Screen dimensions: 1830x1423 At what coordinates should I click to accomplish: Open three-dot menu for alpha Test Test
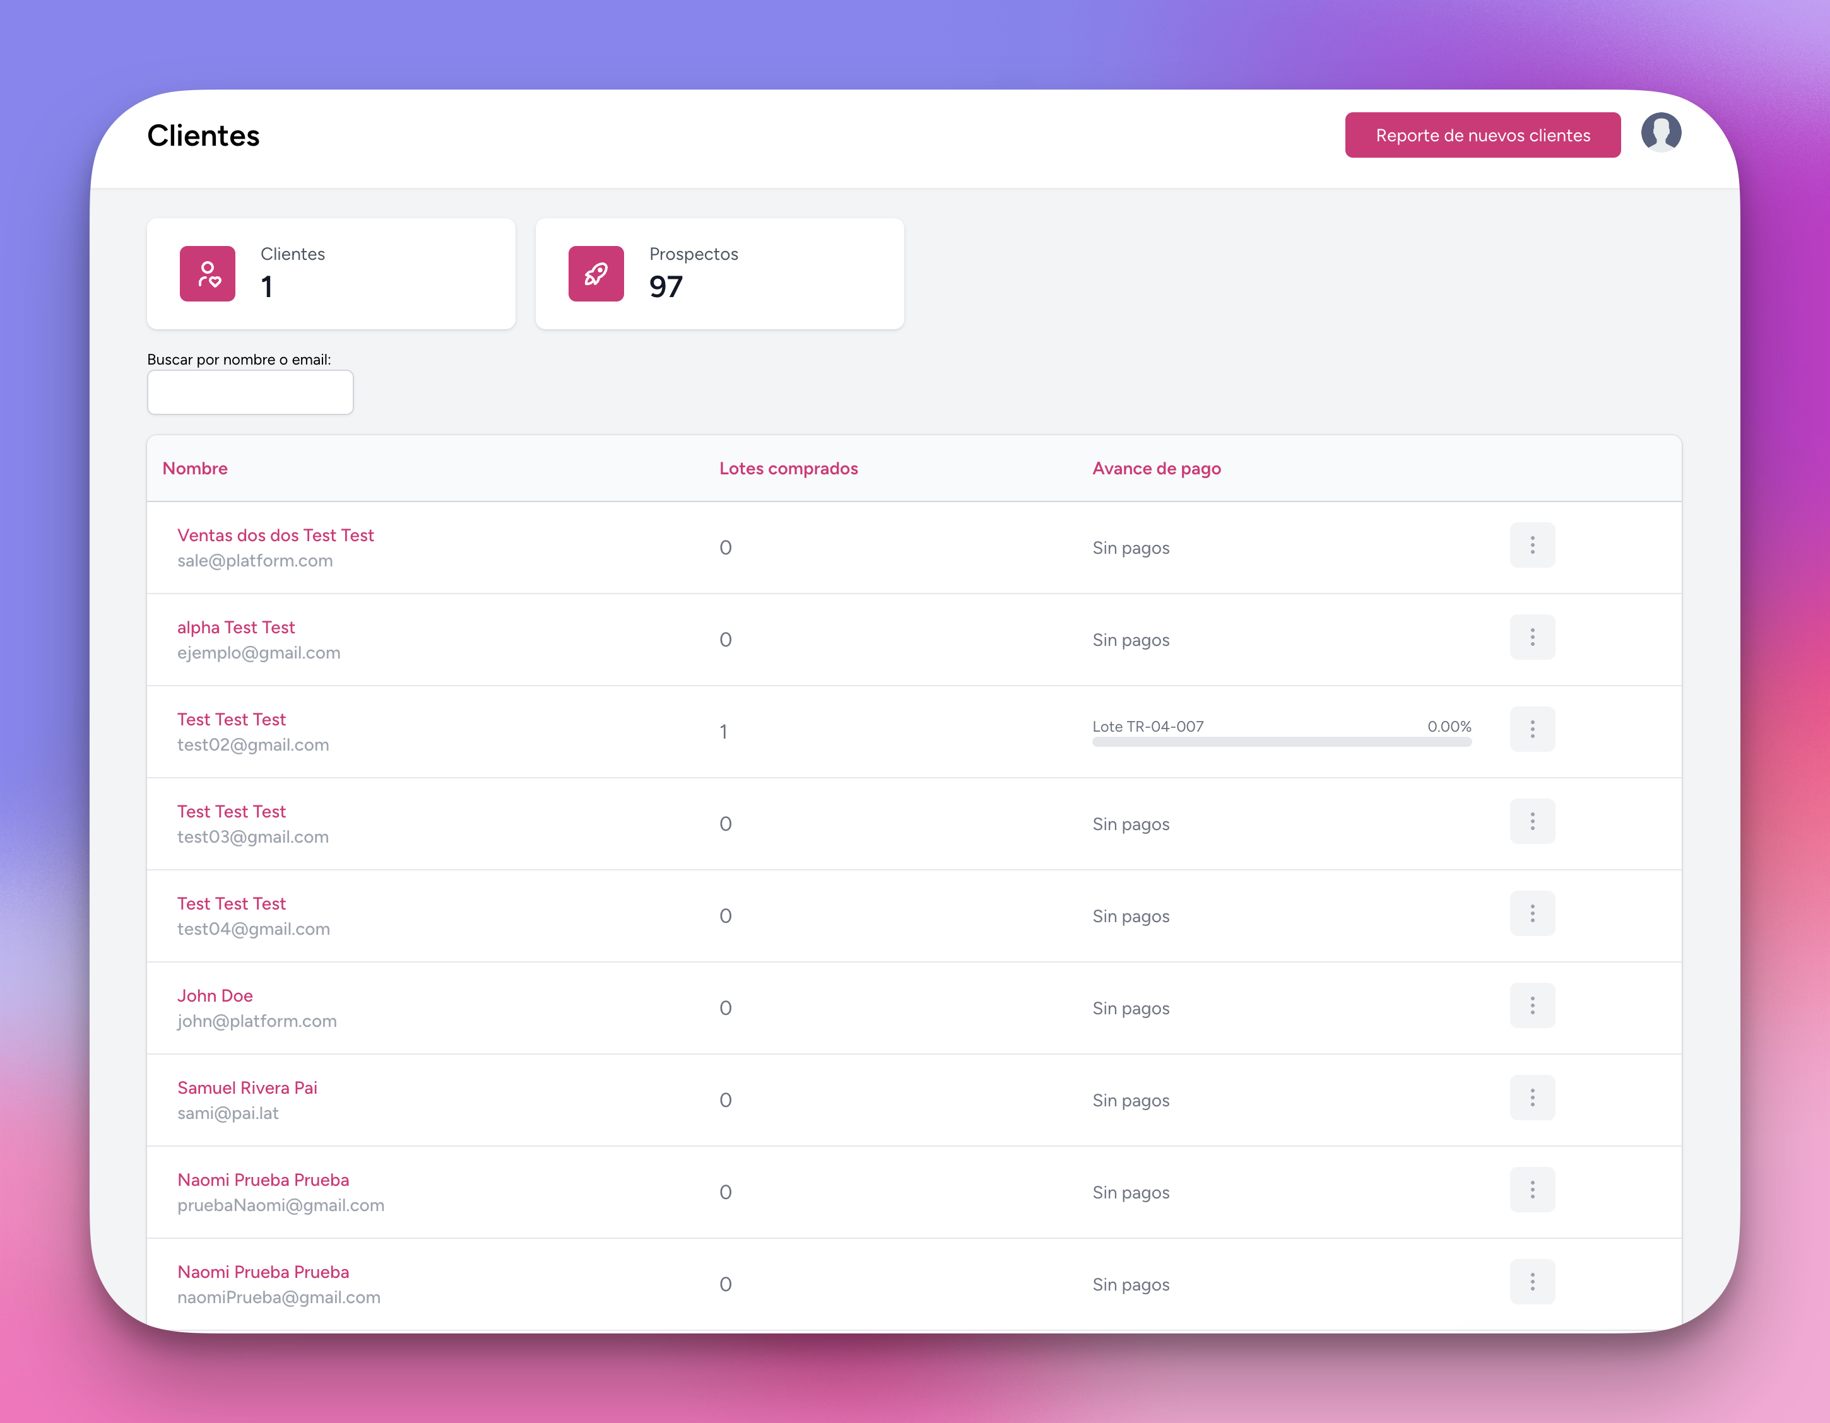(1532, 637)
